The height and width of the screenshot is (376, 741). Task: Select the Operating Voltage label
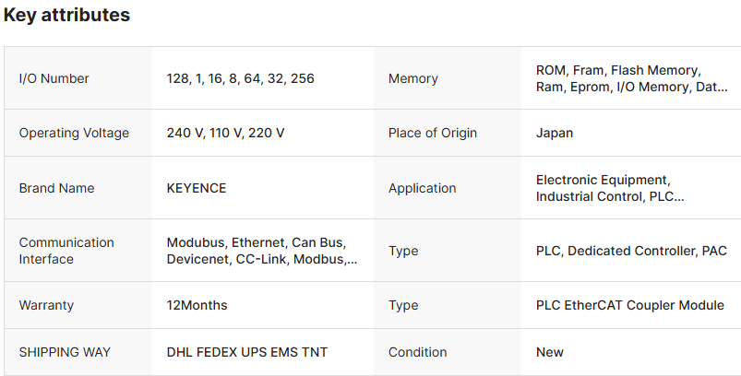pos(74,133)
